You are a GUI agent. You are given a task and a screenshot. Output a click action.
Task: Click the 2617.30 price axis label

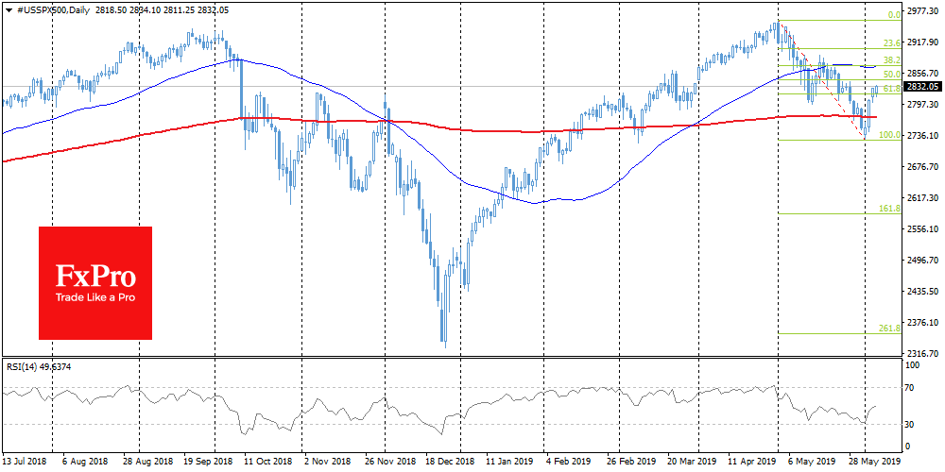(x=922, y=198)
